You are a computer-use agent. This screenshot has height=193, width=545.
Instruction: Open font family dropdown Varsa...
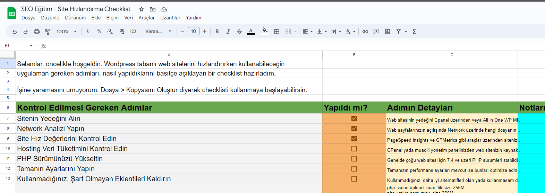pos(158,31)
